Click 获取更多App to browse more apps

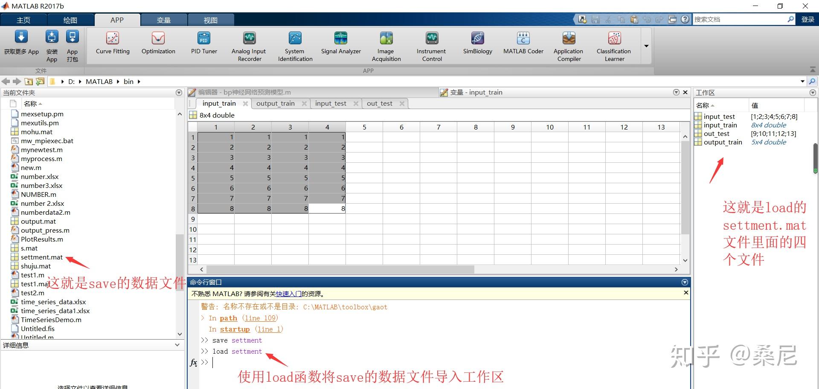point(21,44)
